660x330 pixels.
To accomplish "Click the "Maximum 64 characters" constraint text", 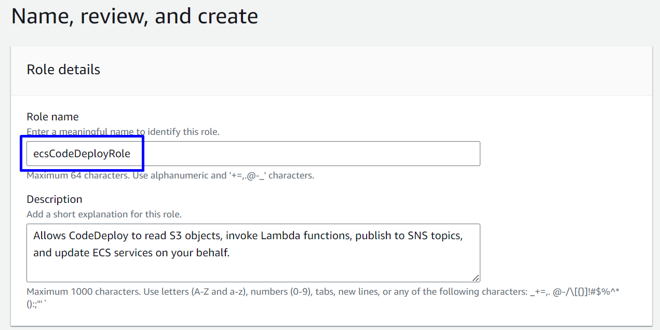I will (170, 175).
